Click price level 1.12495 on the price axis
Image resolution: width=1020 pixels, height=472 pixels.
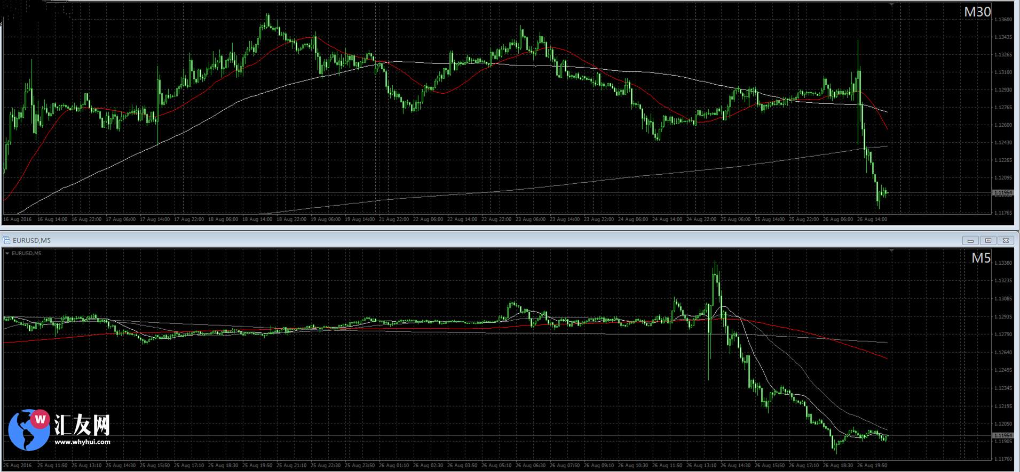click(1003, 370)
